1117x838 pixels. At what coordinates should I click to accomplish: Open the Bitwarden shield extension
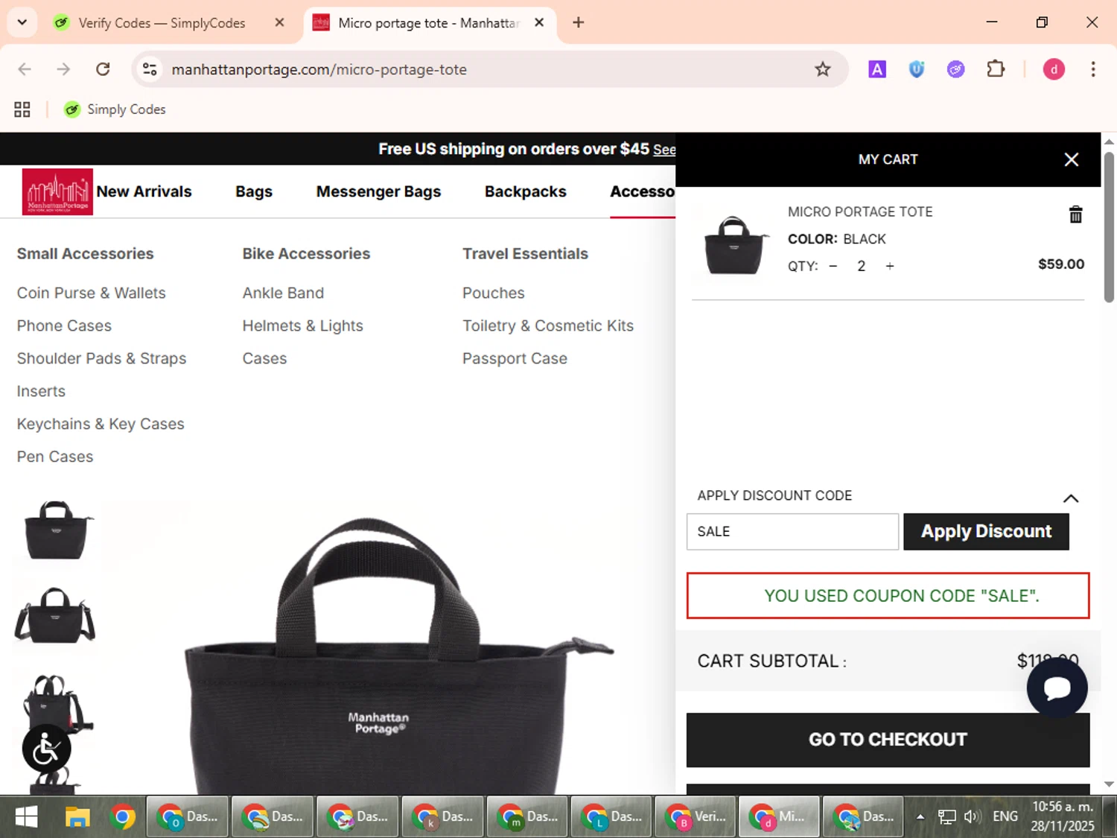point(916,69)
